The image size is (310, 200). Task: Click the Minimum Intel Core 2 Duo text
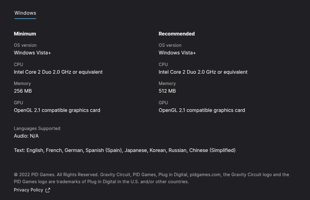click(58, 72)
